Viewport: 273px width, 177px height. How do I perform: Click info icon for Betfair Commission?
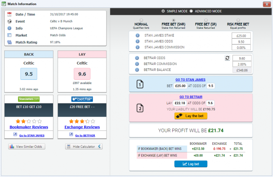pyautogui.click(x=137, y=64)
